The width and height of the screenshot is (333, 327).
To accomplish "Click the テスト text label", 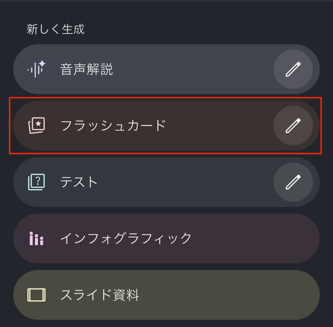I will (x=79, y=182).
